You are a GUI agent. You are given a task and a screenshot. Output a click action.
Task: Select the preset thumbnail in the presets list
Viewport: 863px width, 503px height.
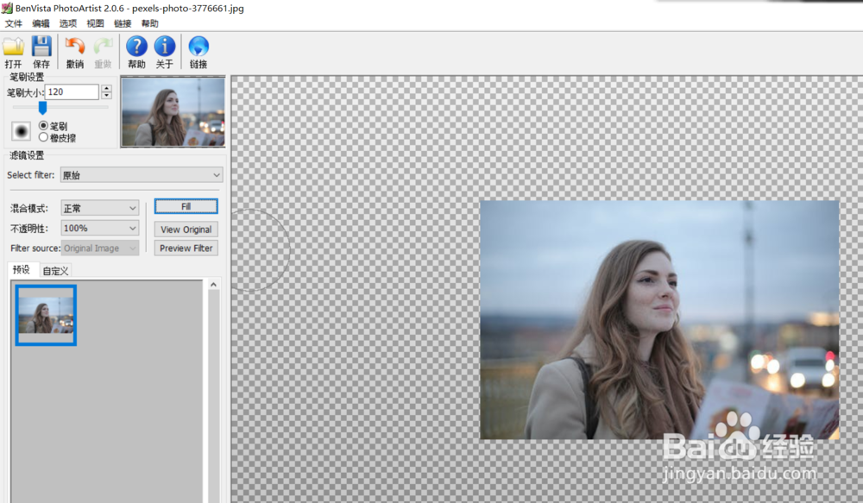coord(46,315)
